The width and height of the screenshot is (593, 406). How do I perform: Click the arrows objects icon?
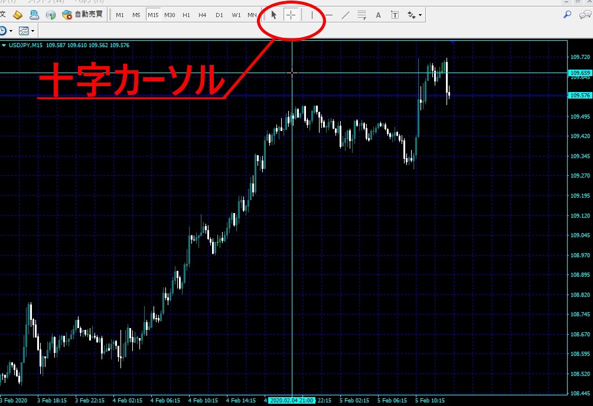point(411,15)
